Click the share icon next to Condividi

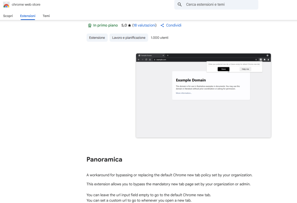tap(162, 25)
